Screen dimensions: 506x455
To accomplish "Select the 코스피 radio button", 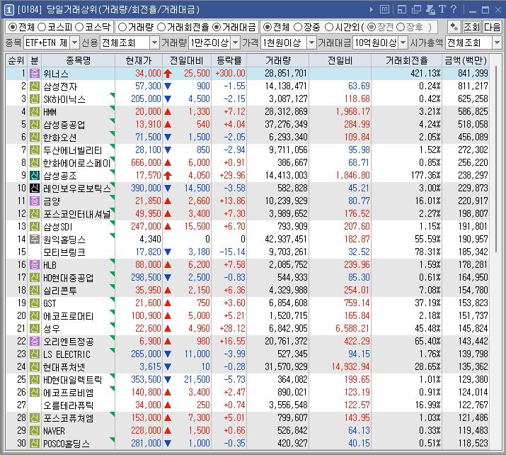I will [x=42, y=27].
